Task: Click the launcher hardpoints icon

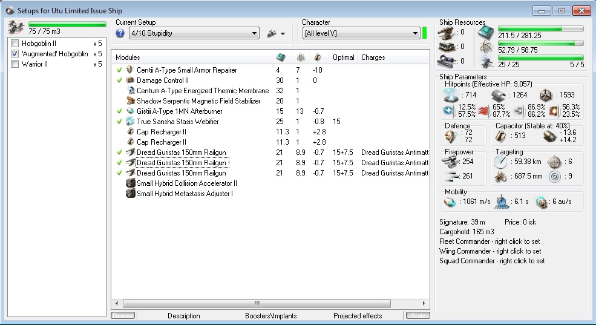Action: point(447,47)
